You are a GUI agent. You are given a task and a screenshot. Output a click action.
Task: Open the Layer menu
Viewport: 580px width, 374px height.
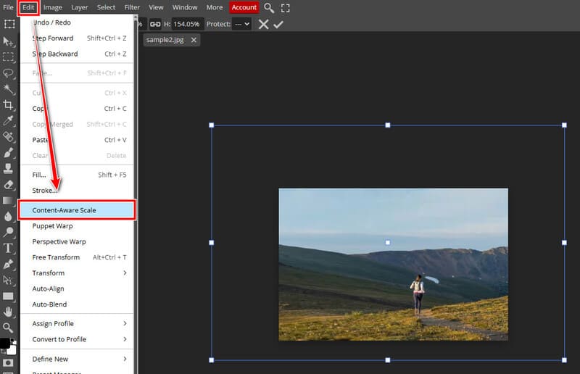pos(80,7)
